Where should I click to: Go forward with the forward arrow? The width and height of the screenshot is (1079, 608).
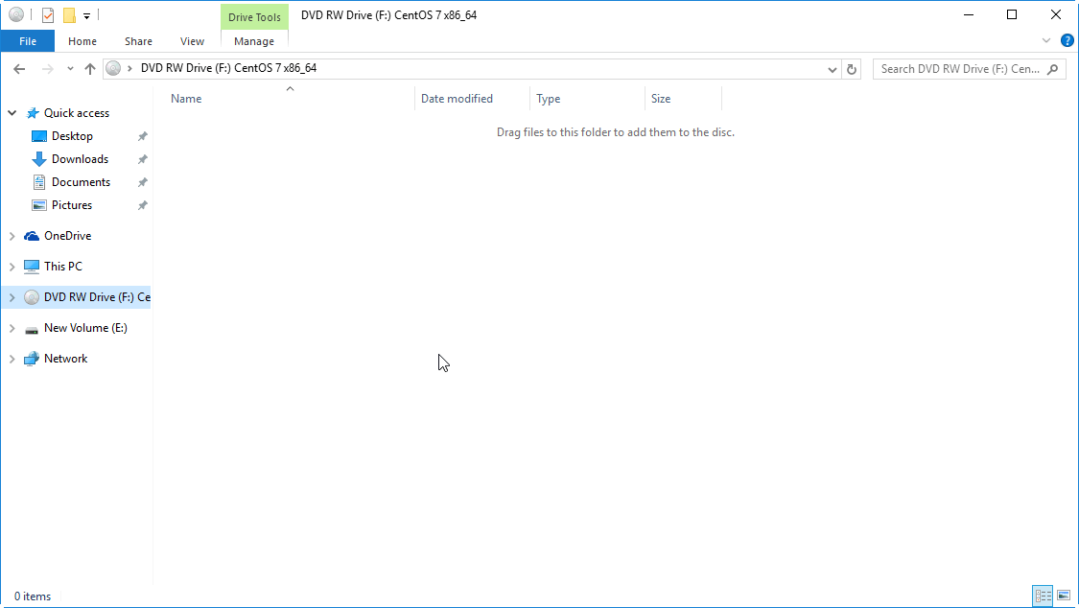48,69
